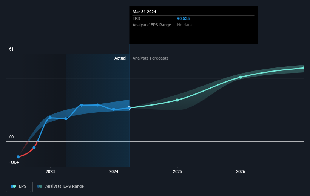310x196 pixels.
Task: Click the 'Actual' section label
Action: tap(120, 58)
